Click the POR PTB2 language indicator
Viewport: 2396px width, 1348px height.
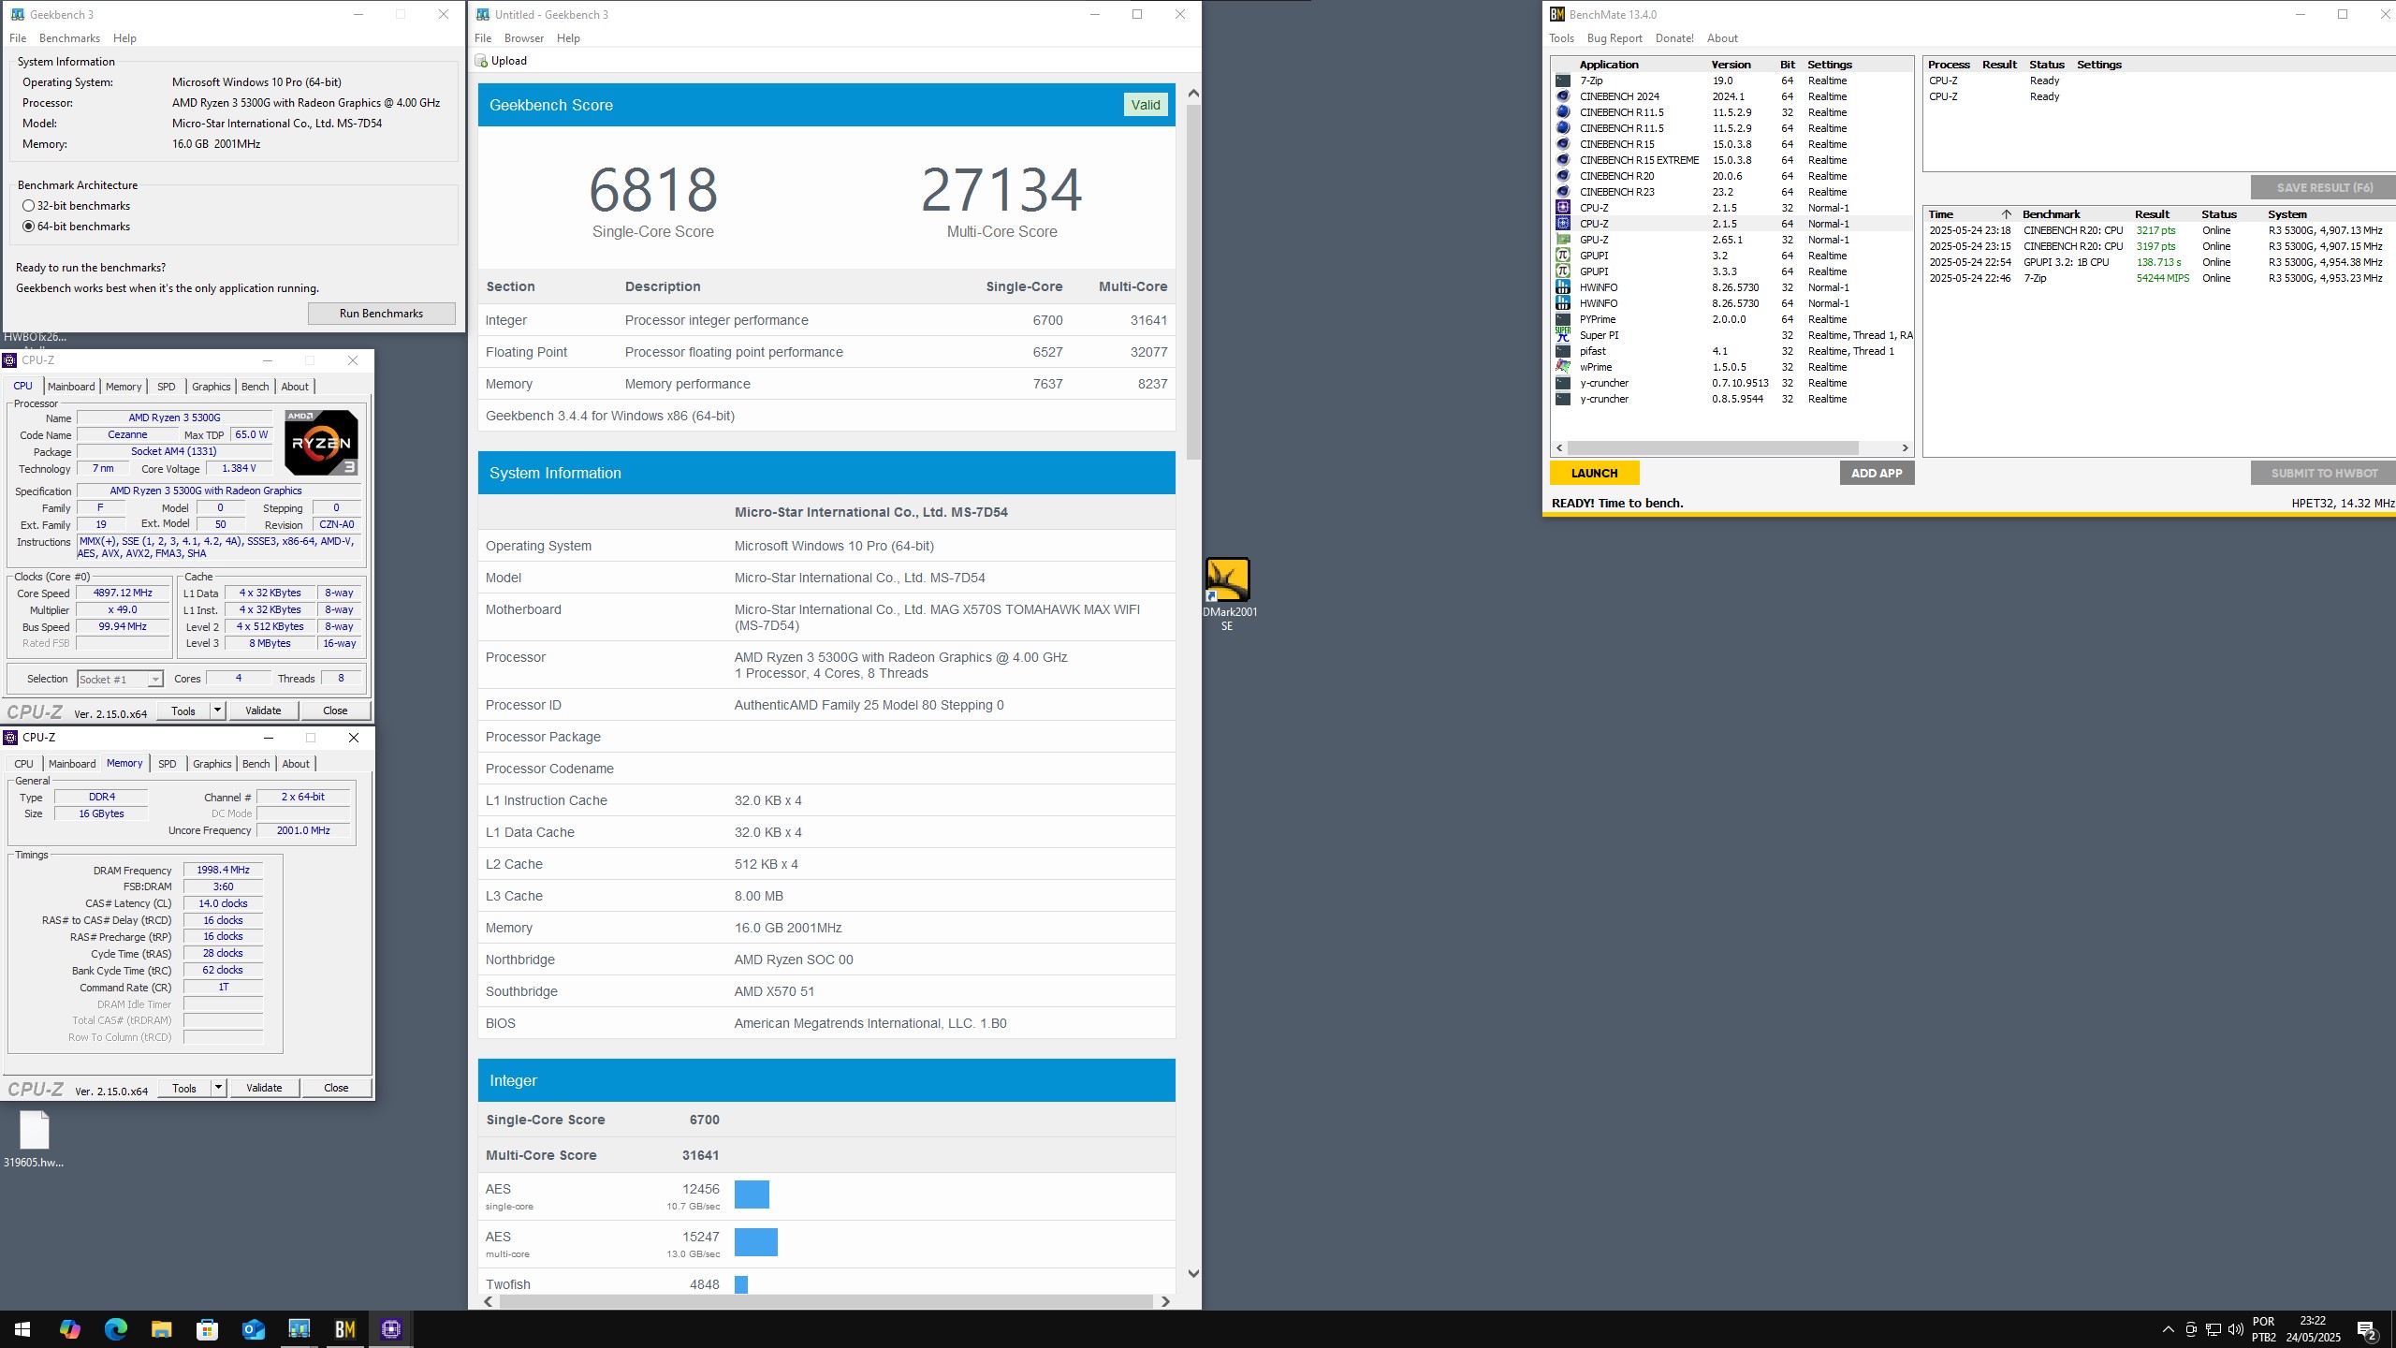[x=2263, y=1329]
